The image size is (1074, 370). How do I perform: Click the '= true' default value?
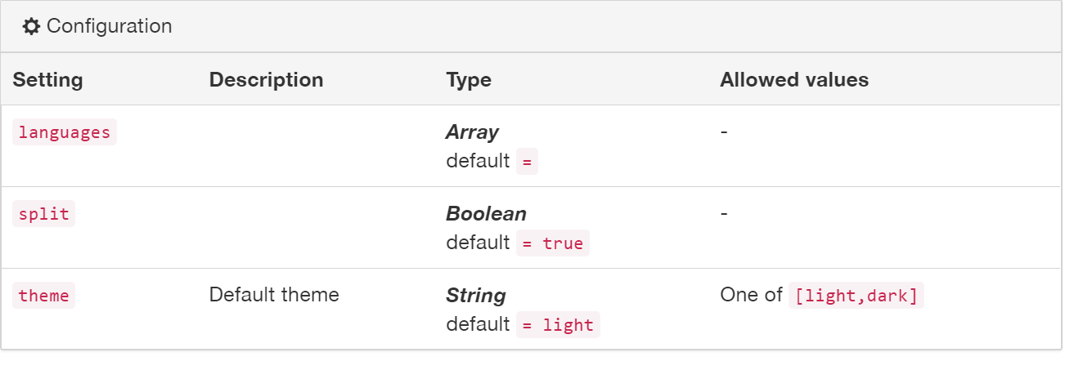552,243
